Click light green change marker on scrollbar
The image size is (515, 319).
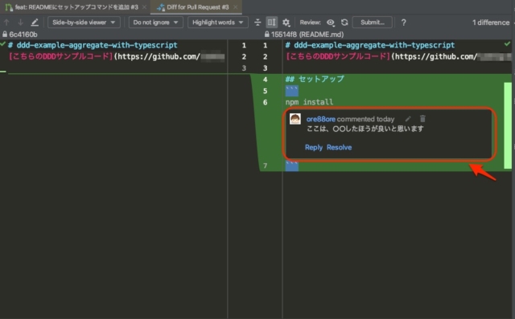click(x=508, y=125)
